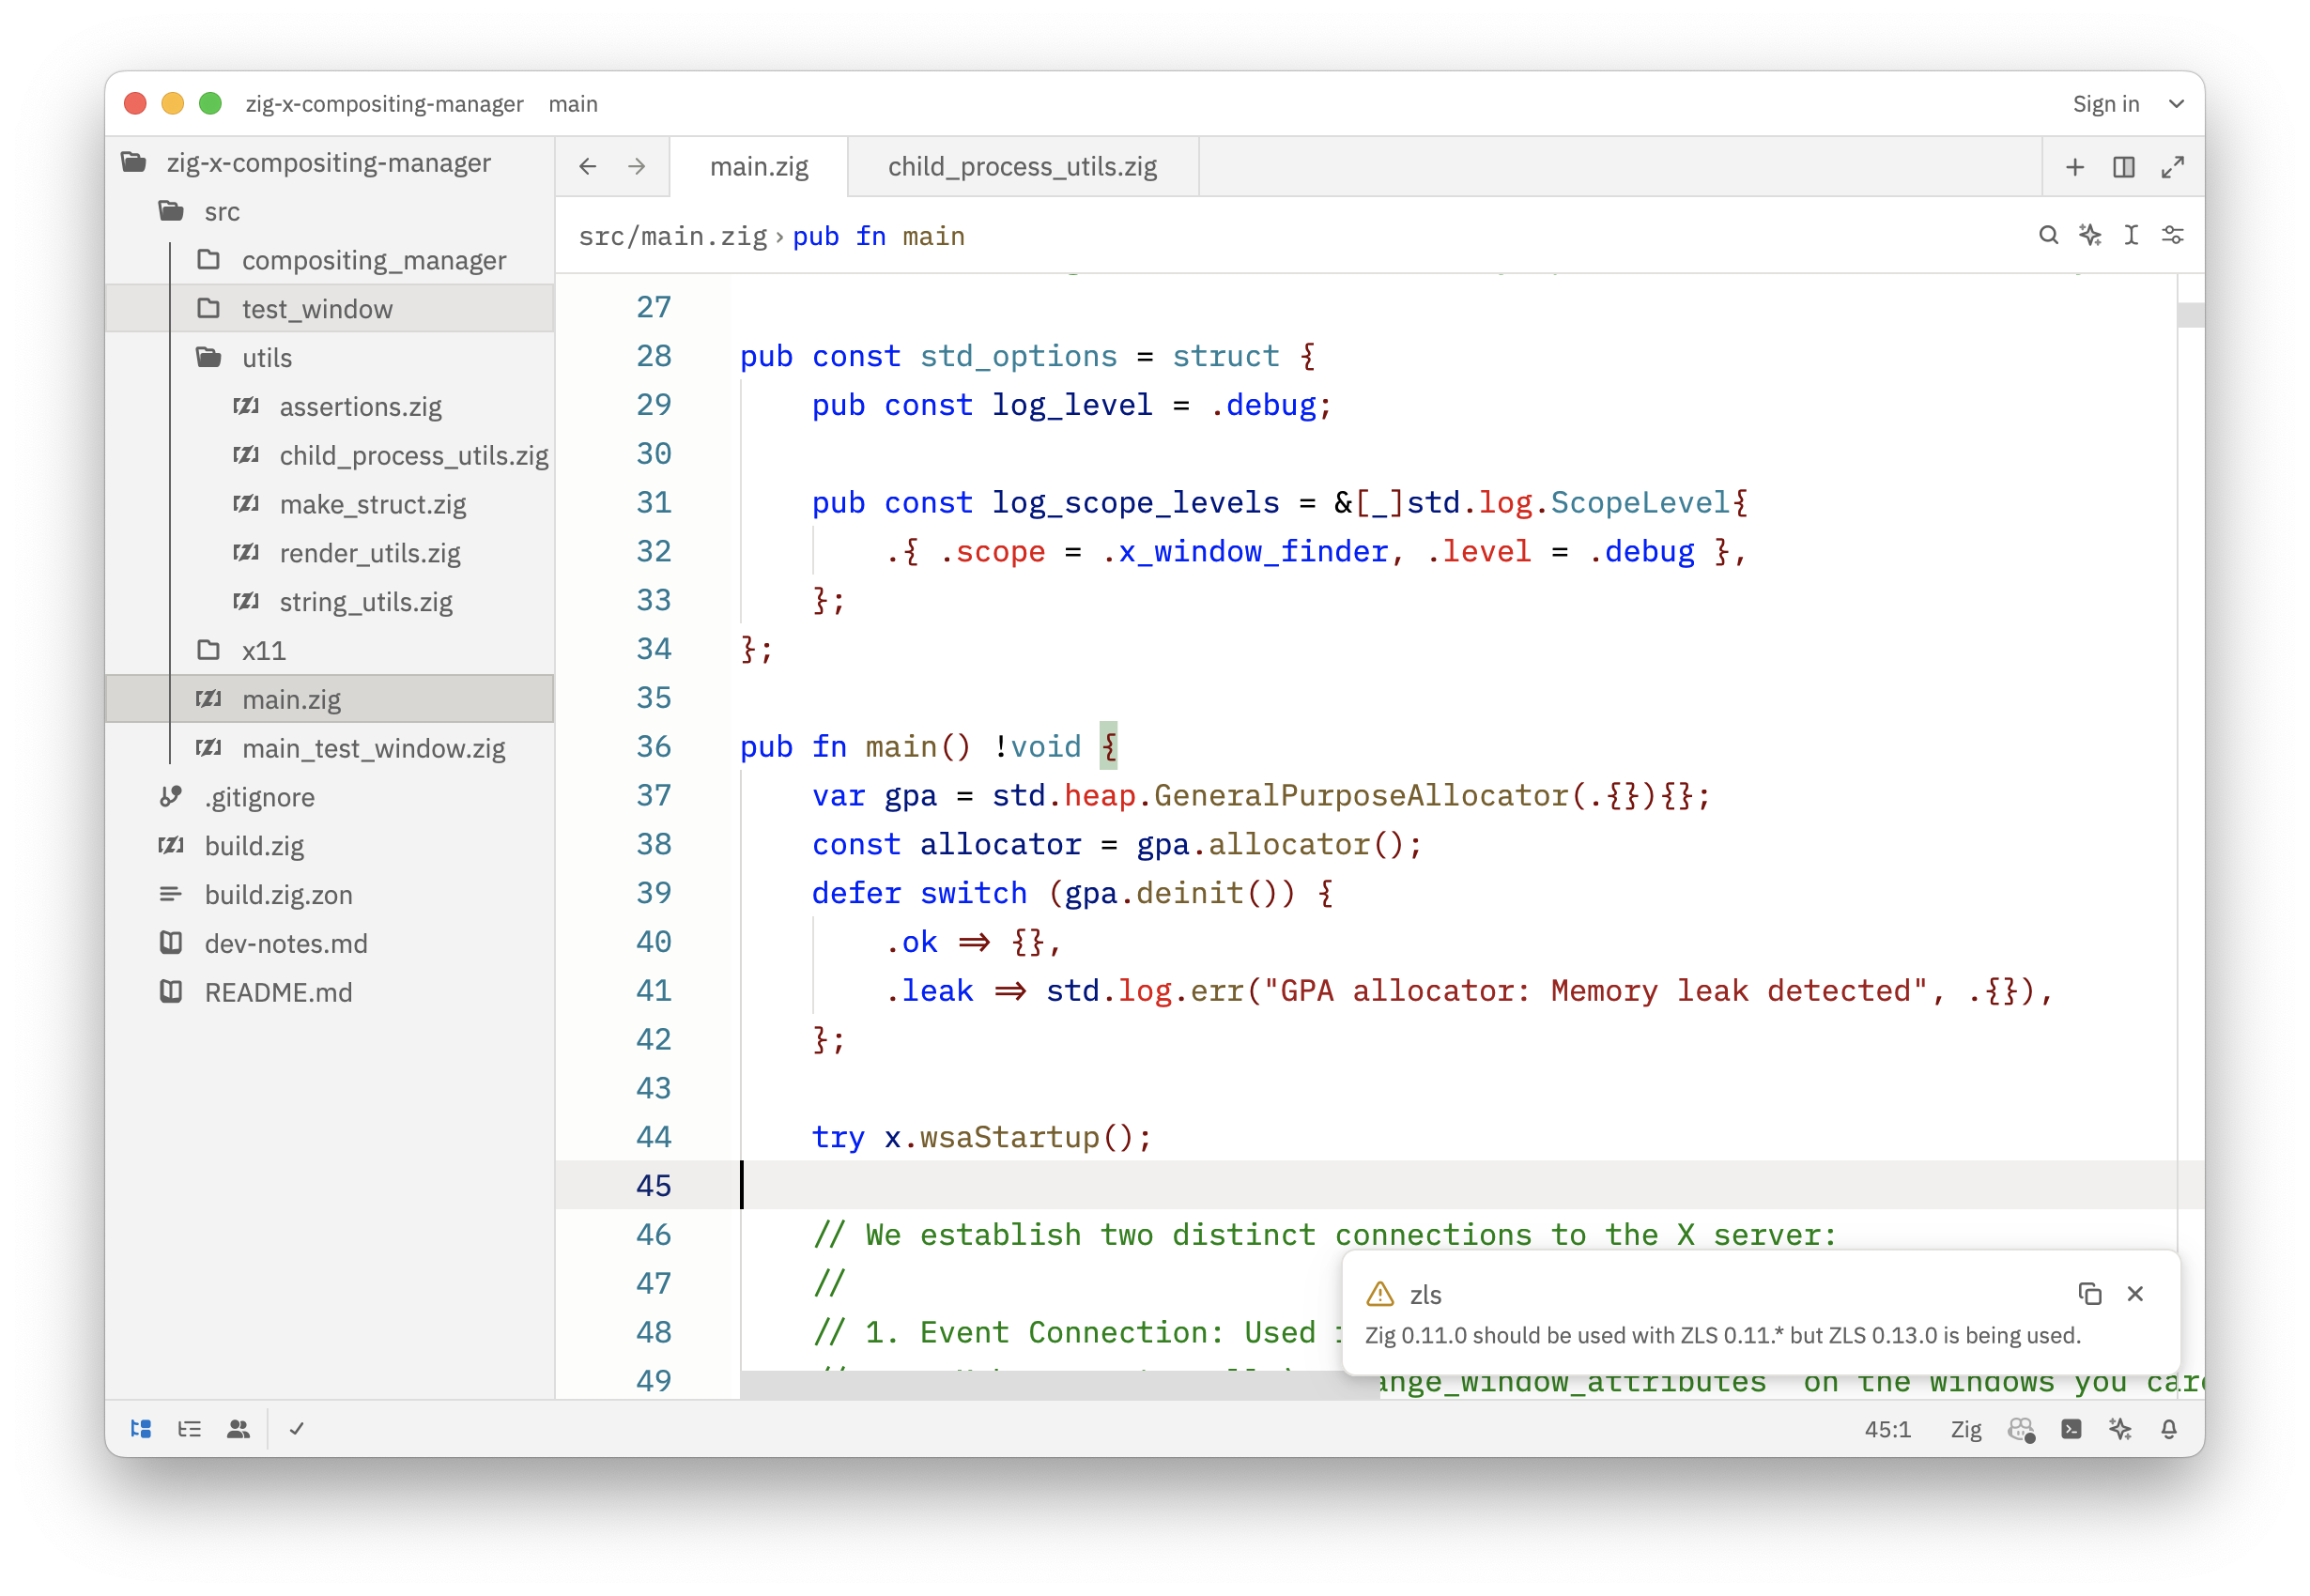Open the terminal panel icon in status bar
2310x1596 pixels.
pyautogui.click(x=2071, y=1429)
